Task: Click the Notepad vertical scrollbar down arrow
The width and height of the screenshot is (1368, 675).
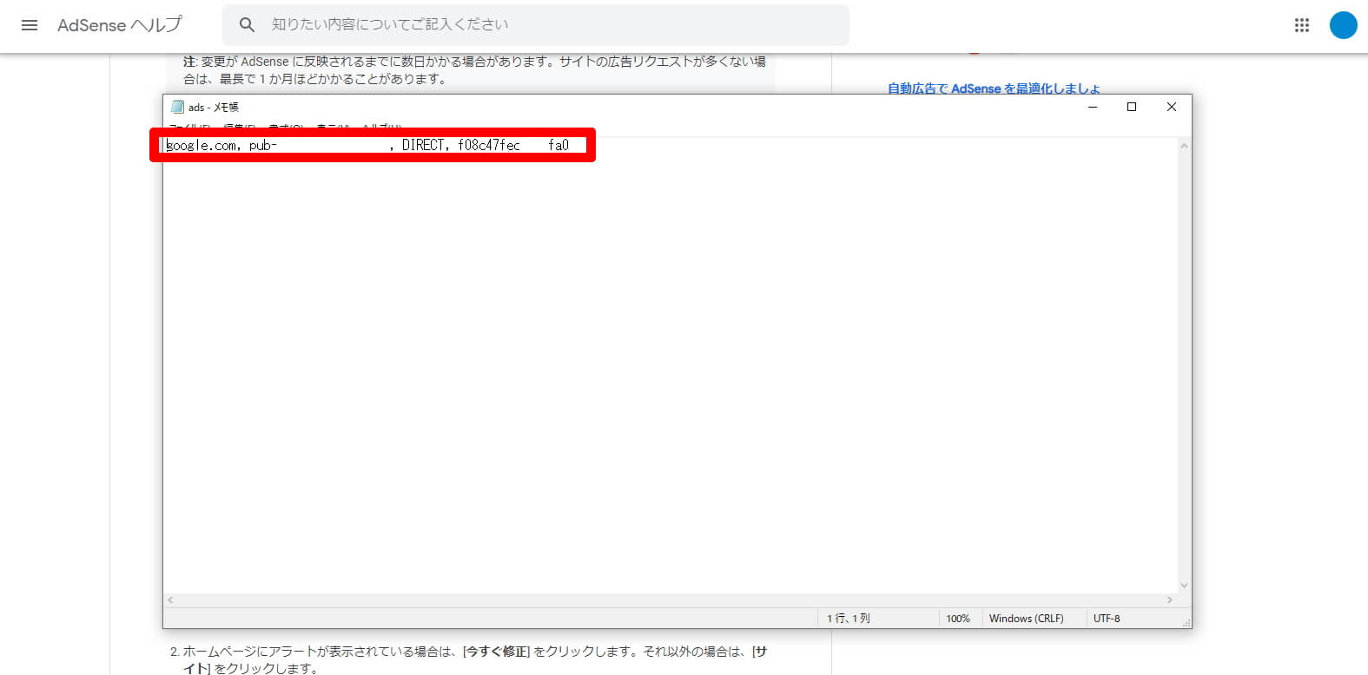Action: coord(1184,586)
